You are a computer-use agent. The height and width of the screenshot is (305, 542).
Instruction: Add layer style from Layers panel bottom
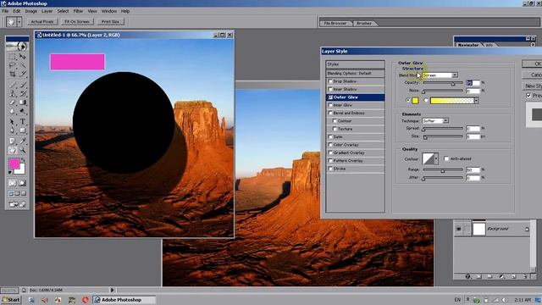(467, 276)
